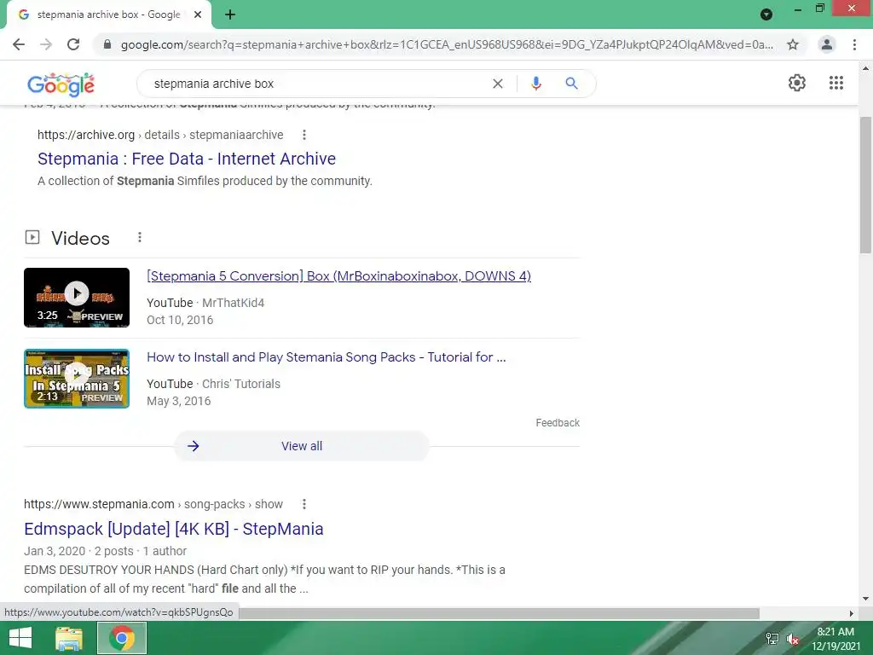The height and width of the screenshot is (655, 873).
Task: Open the Chrome three-dot menu
Action: coord(854,44)
